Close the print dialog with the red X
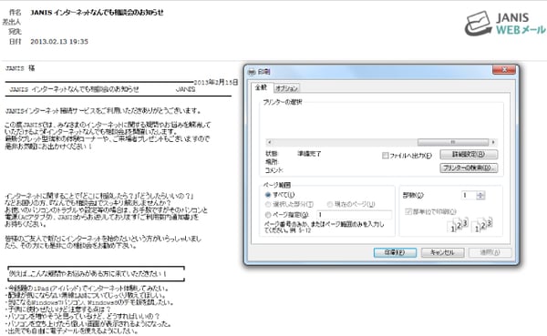 click(x=504, y=70)
